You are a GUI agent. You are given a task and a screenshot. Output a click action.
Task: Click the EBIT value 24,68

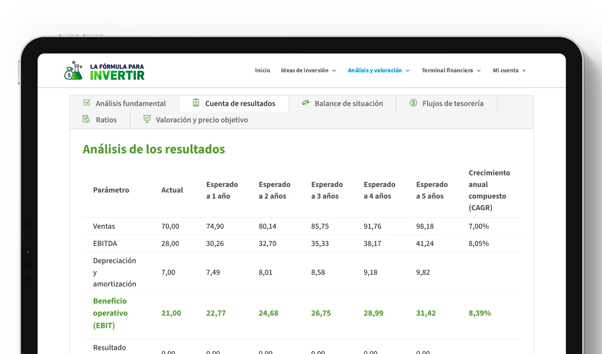[x=269, y=313]
